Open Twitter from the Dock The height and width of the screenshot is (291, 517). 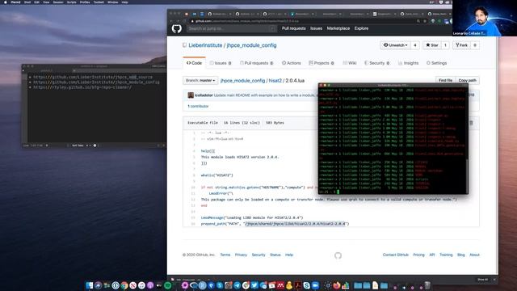coord(254,285)
